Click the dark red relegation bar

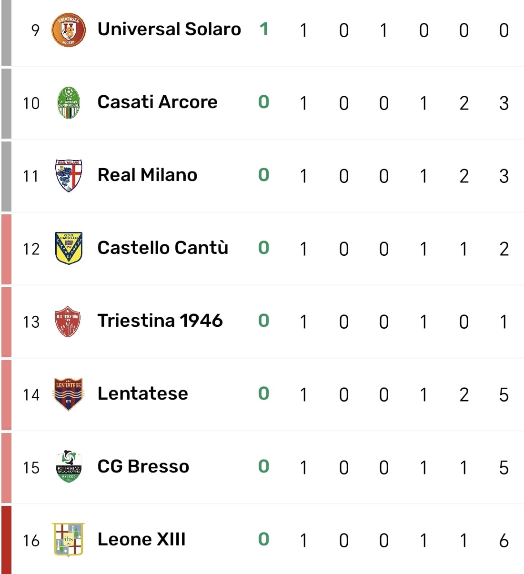click(x=6, y=540)
